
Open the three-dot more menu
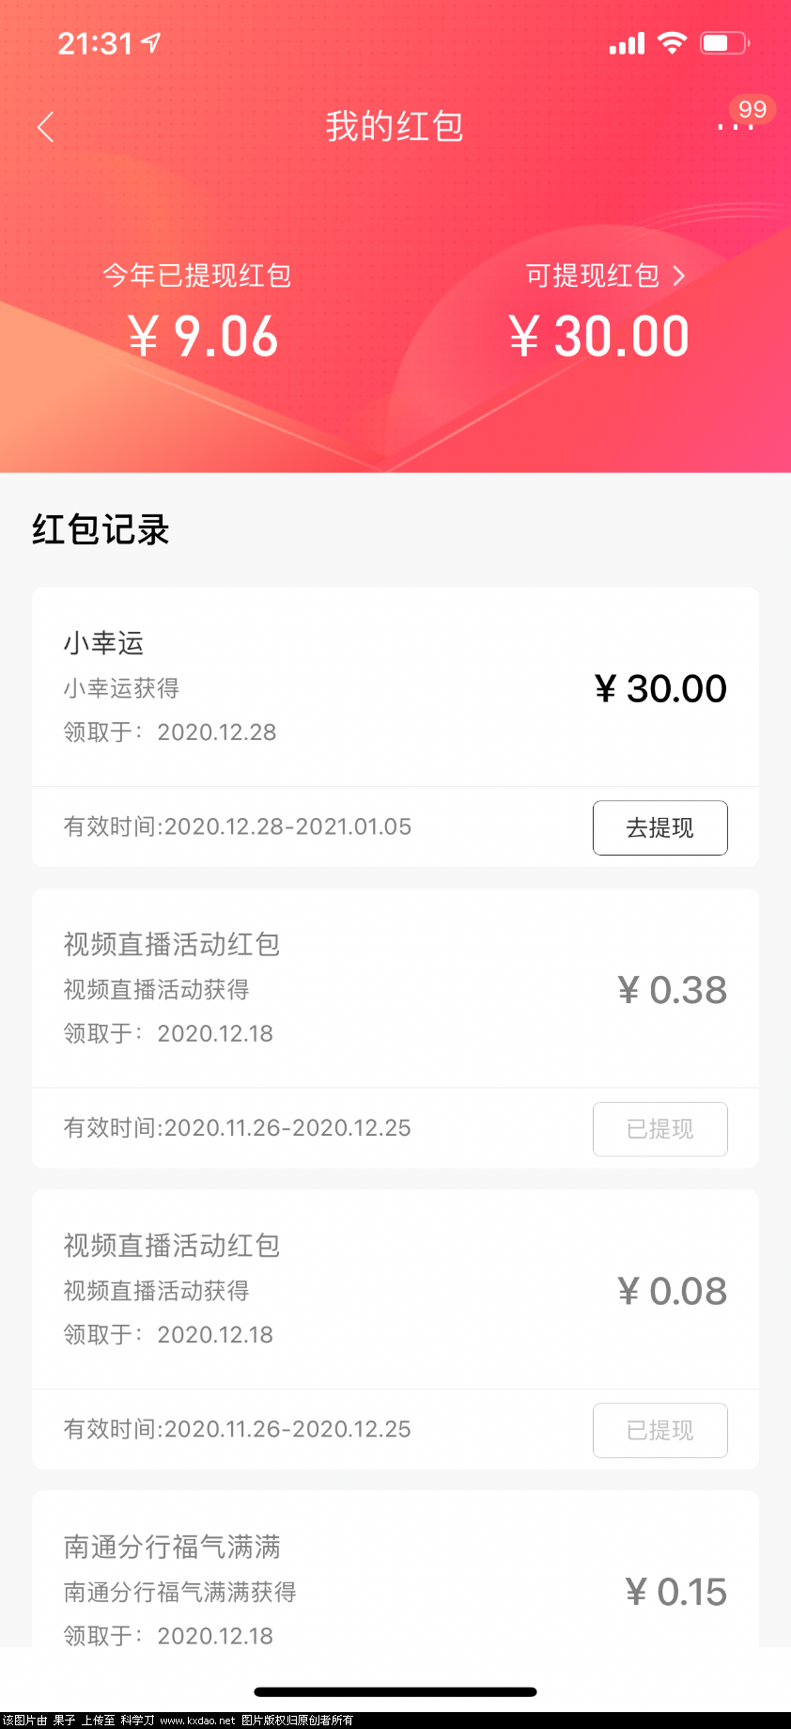point(735,127)
